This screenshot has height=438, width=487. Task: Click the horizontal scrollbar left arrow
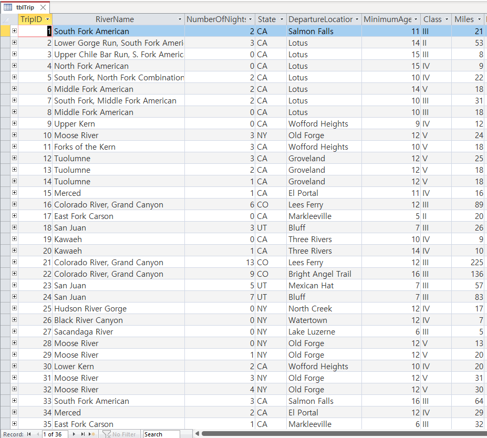point(197,434)
